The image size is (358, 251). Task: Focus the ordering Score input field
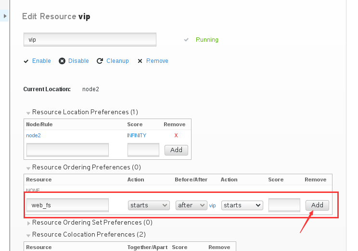(284, 205)
